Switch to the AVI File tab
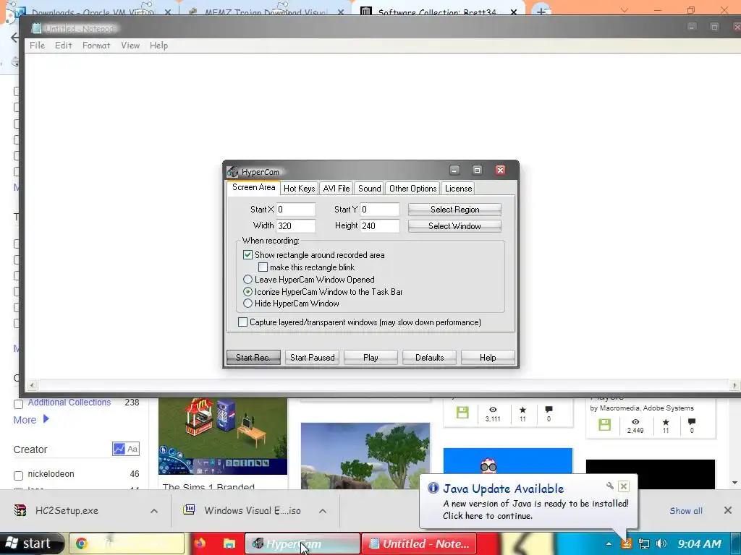741x555 pixels. point(336,189)
